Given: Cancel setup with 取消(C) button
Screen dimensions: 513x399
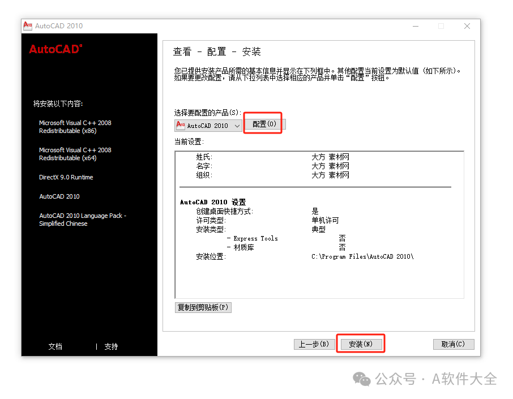Looking at the screenshot, I should click(x=453, y=344).
